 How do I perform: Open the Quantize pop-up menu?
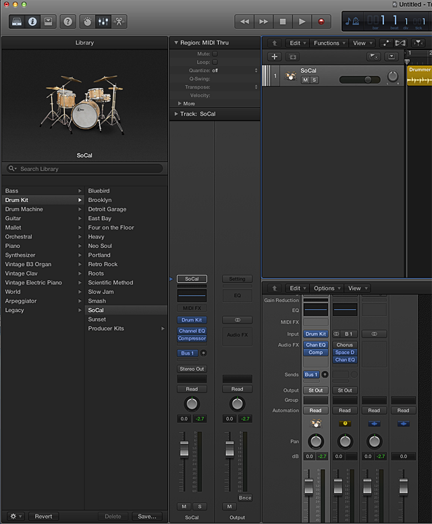coord(256,70)
